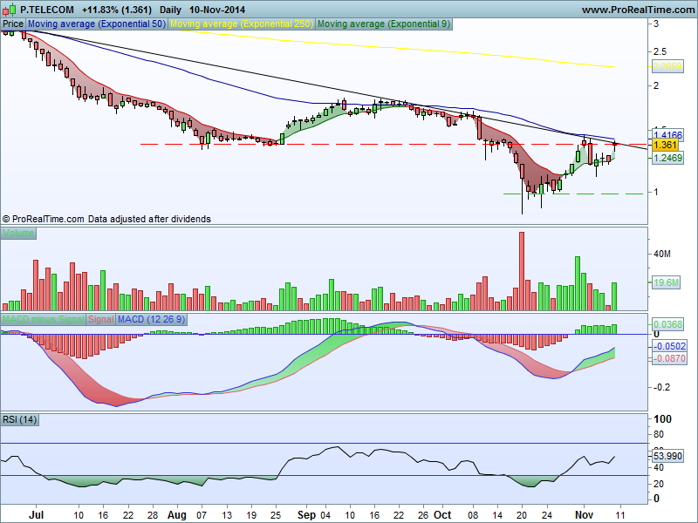The height and width of the screenshot is (523, 698).
Task: Click the -0.0870 signal value tag
Action: point(669,358)
